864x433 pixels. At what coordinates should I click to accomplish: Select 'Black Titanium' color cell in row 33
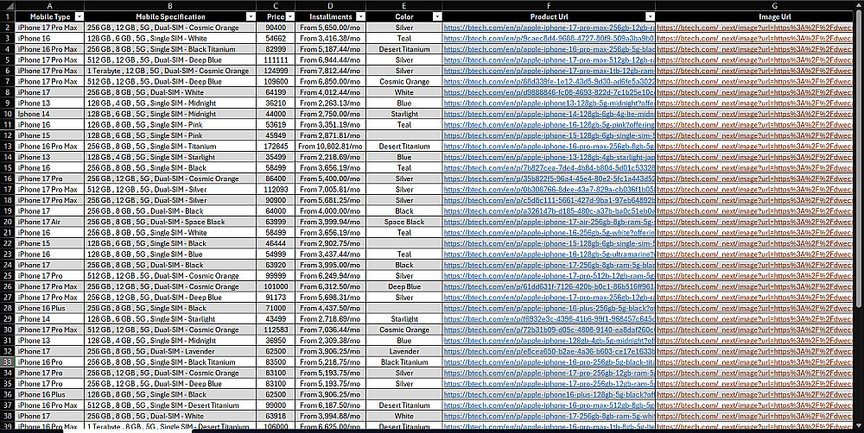coord(403,362)
